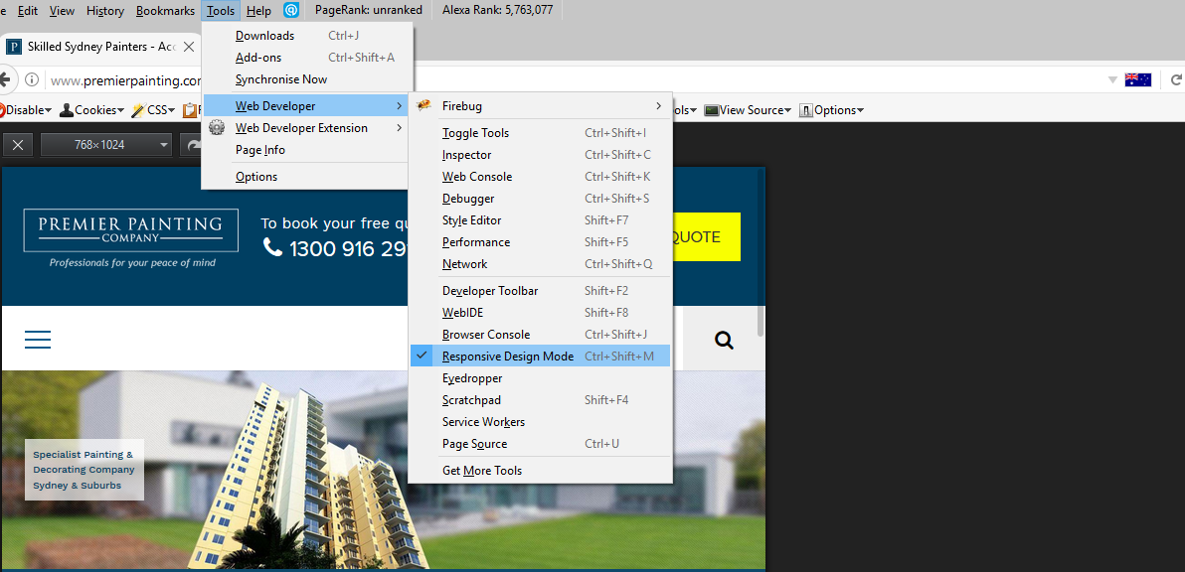Click the Web Developer Extension gear icon
This screenshot has width=1185, height=572.
click(217, 128)
